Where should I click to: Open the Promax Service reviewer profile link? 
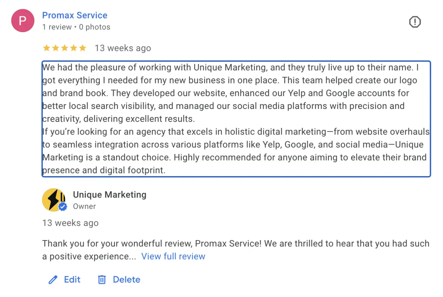coord(75,16)
